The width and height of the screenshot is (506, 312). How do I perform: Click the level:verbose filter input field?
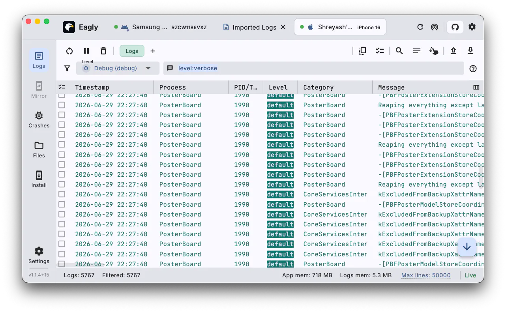[314, 68]
